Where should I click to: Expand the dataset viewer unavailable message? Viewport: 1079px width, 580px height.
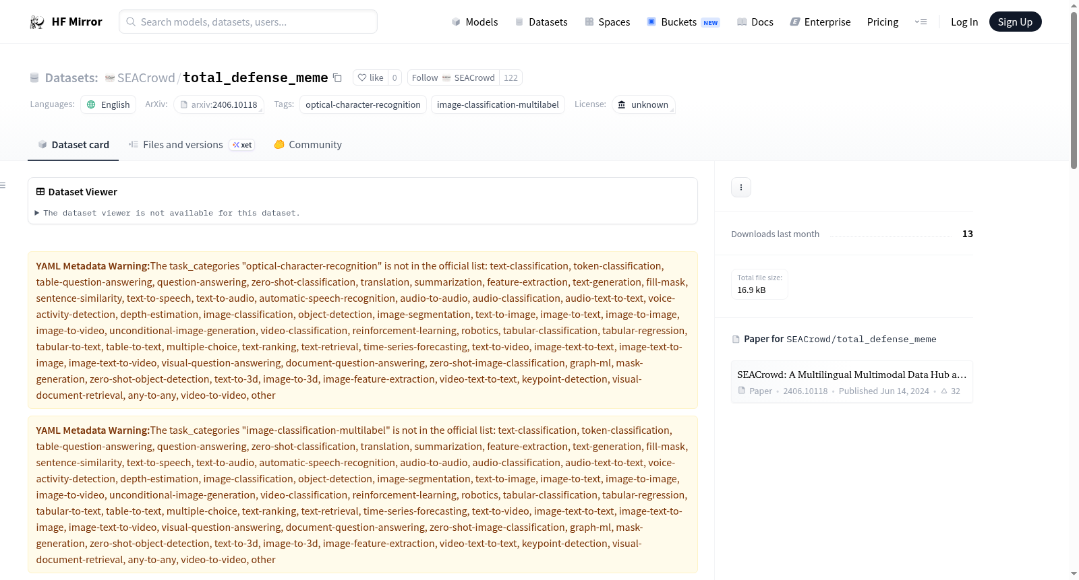167,213
